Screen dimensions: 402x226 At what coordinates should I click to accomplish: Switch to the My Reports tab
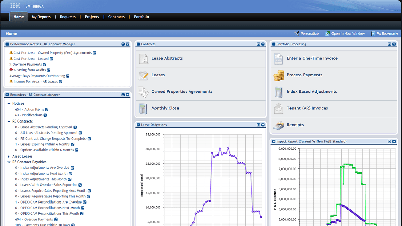coord(41,17)
